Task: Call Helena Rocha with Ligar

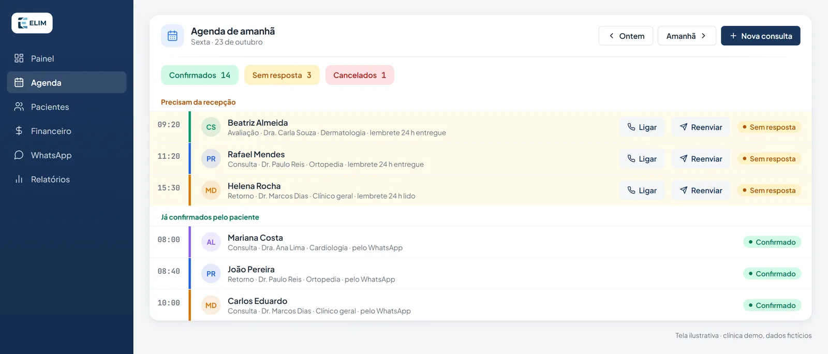Action: (642, 190)
